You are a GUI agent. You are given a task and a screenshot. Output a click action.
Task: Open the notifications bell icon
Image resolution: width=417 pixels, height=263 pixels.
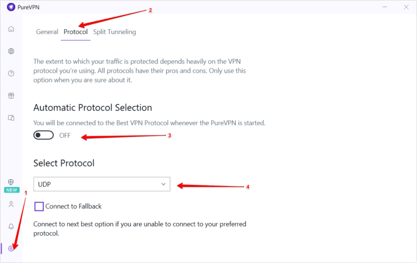[11, 227]
